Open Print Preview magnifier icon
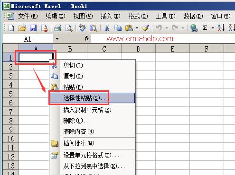Viewport: 235px width, 175px height. 69,28
